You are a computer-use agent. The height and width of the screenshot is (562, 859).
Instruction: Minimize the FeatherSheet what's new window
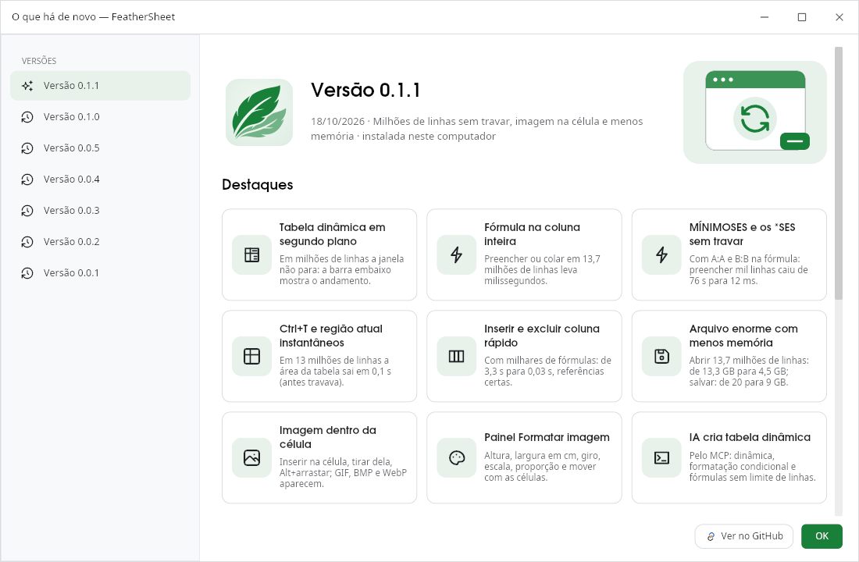pyautogui.click(x=765, y=17)
